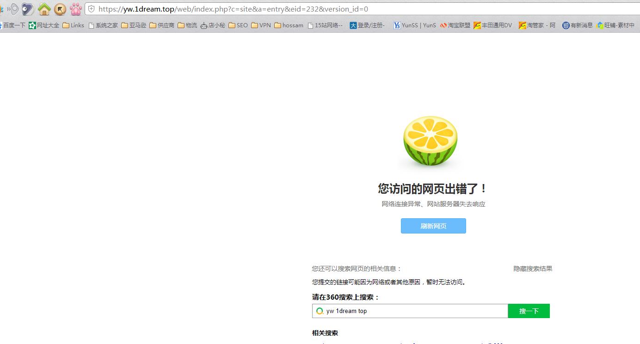Open the 旺铺-素材中 bookmark

[616, 25]
